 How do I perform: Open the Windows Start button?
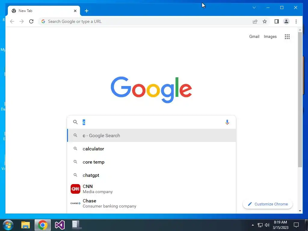(x=8, y=225)
